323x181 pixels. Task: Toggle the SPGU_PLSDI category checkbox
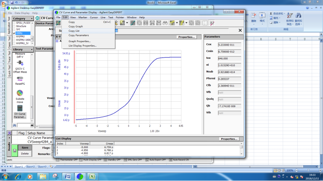14,23
